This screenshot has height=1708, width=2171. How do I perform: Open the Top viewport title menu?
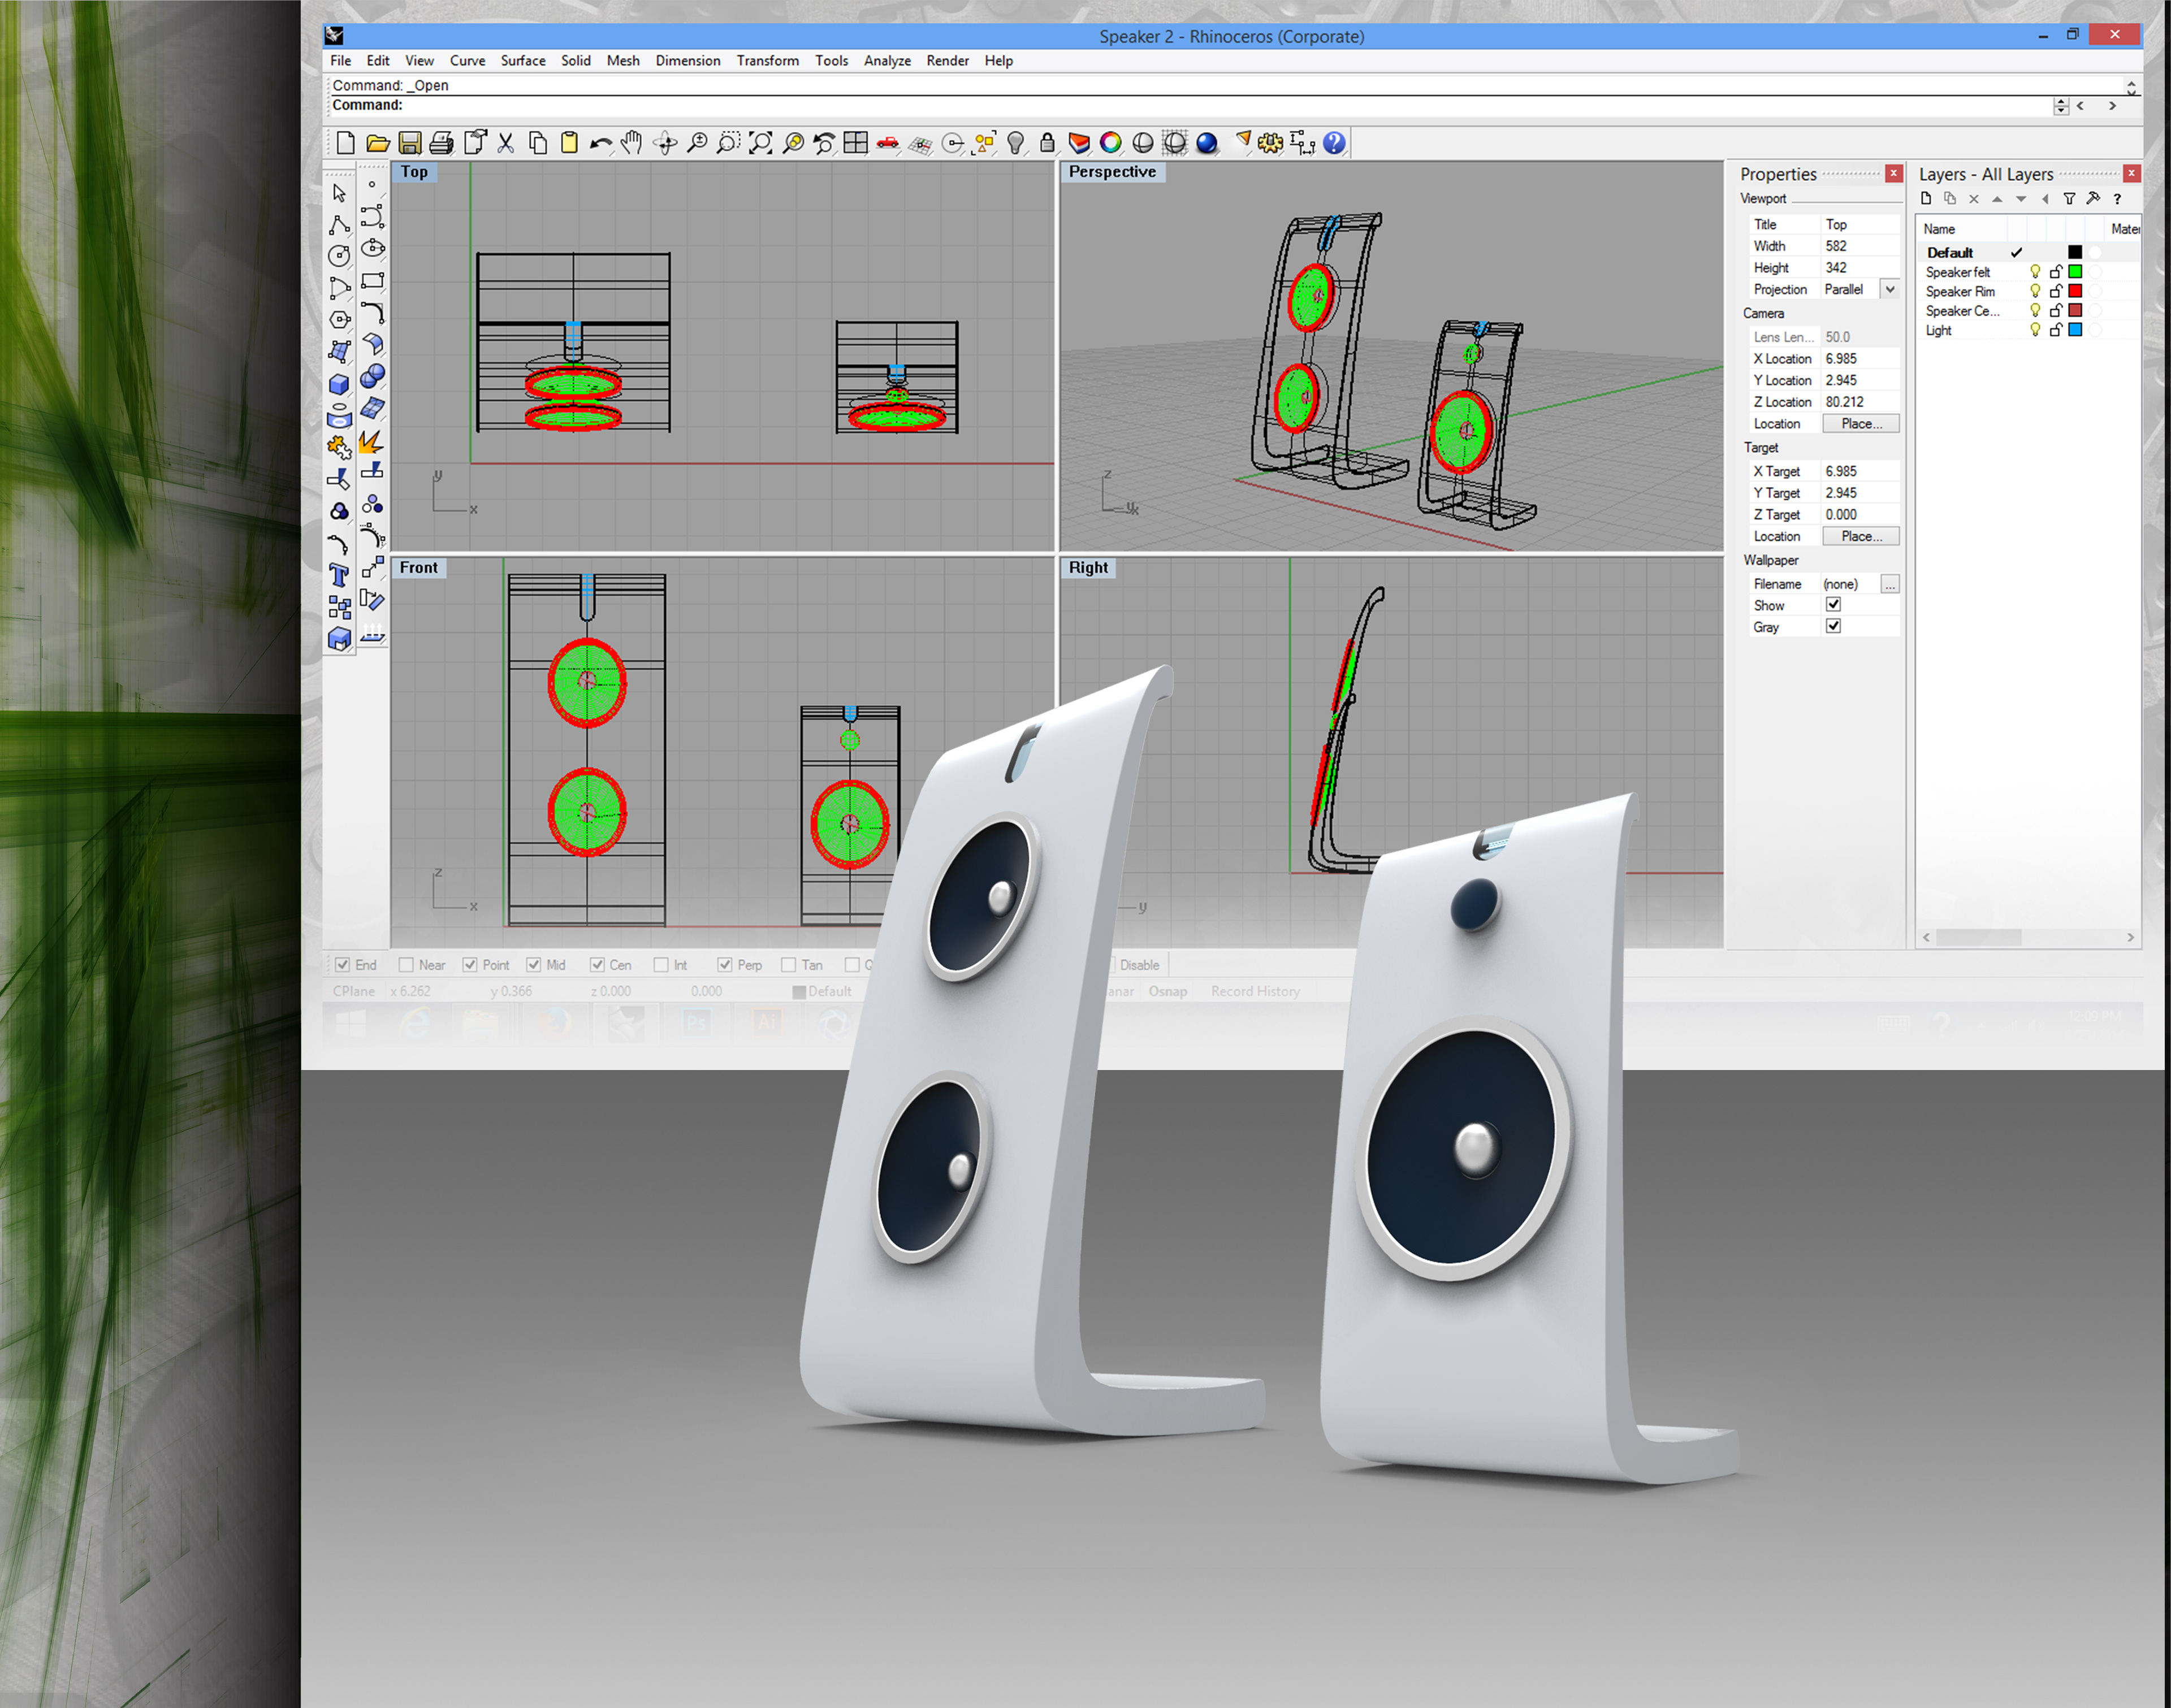point(414,172)
